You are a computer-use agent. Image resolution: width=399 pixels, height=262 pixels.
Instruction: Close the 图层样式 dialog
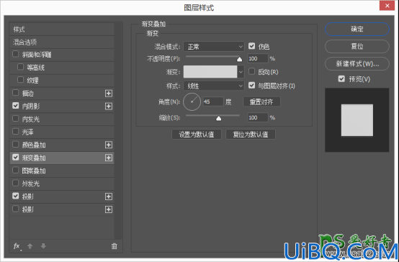click(387, 6)
